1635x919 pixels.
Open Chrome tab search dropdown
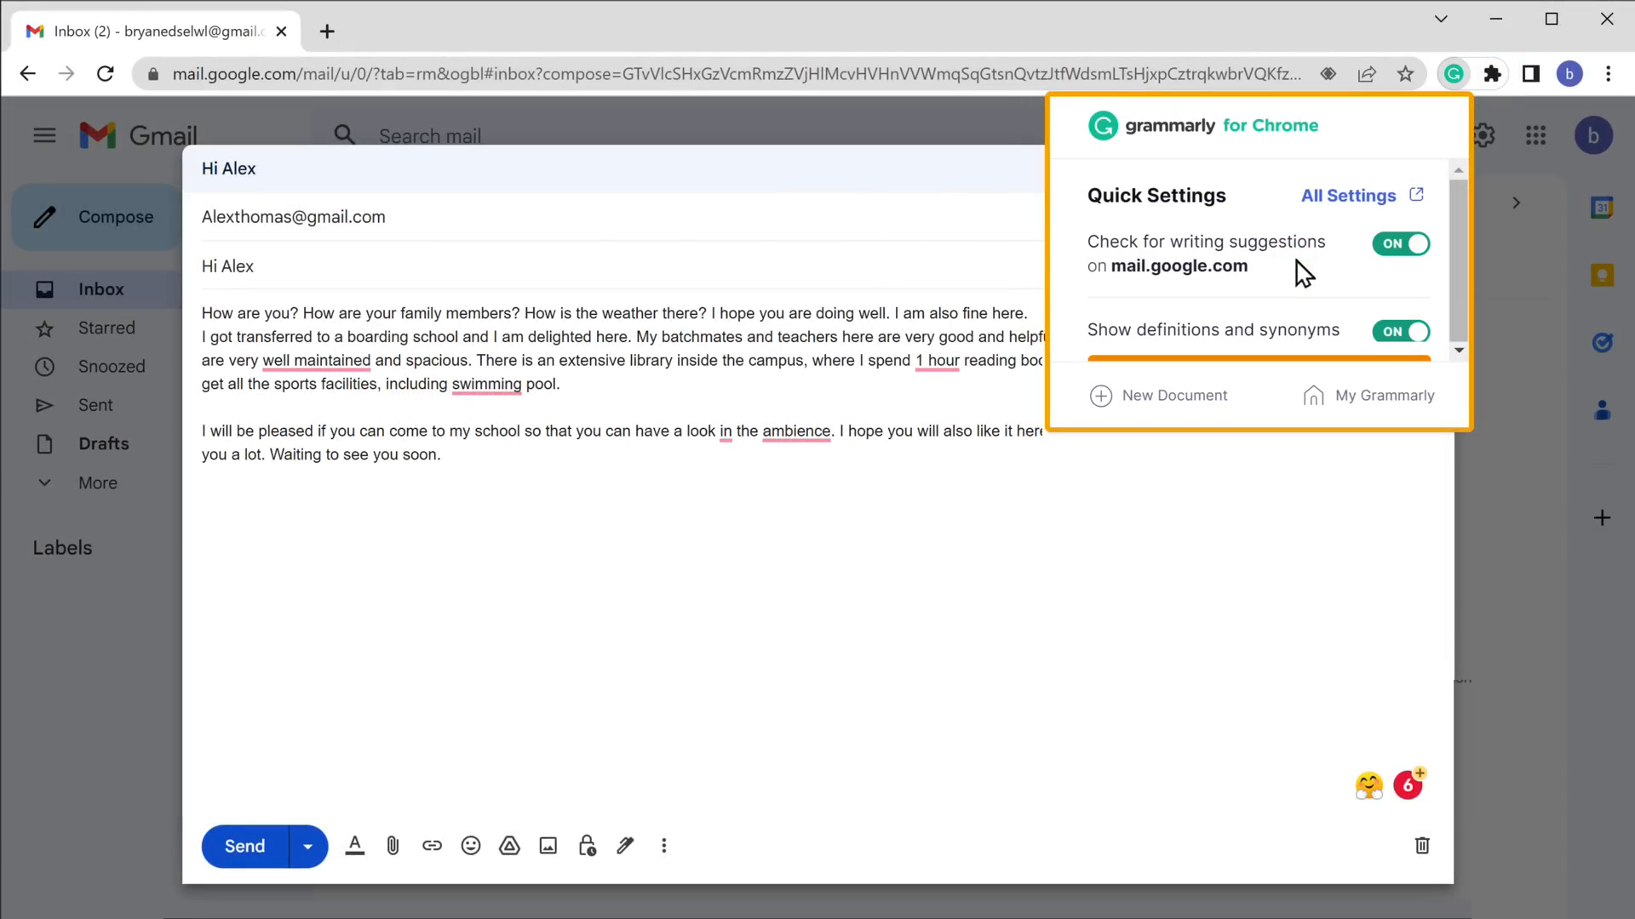point(1441,19)
